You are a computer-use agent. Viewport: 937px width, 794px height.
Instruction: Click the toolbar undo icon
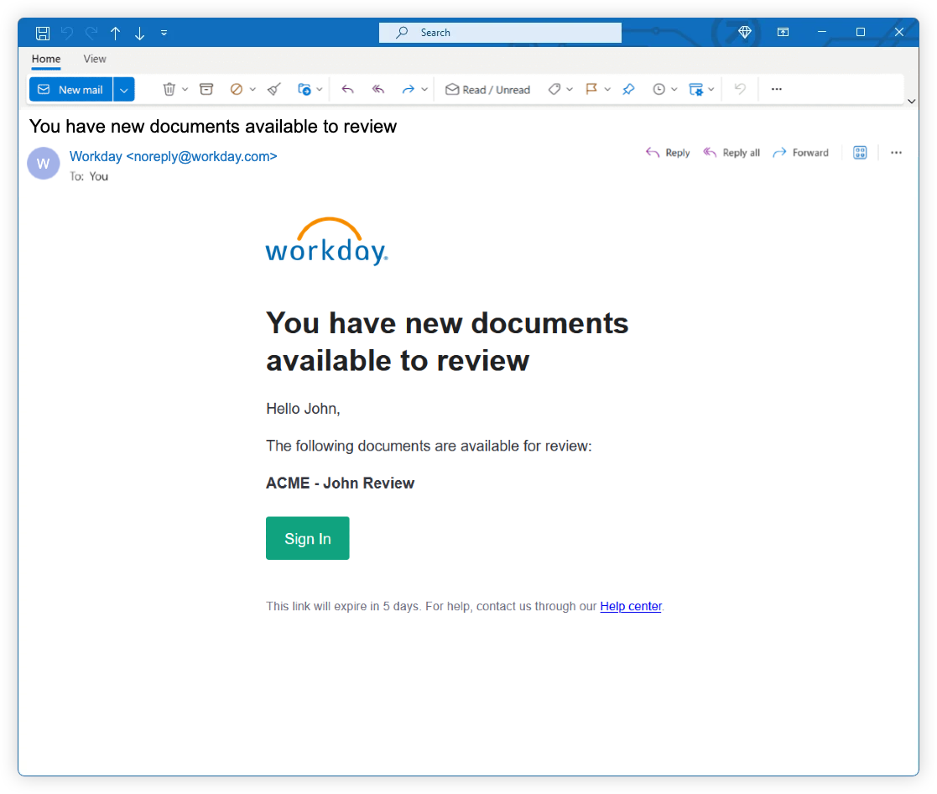pos(740,89)
